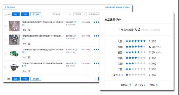The width and height of the screenshot is (179, 95).
Task: Show QR code for 实验室用试验筛 product
Action: click(x=29, y=30)
